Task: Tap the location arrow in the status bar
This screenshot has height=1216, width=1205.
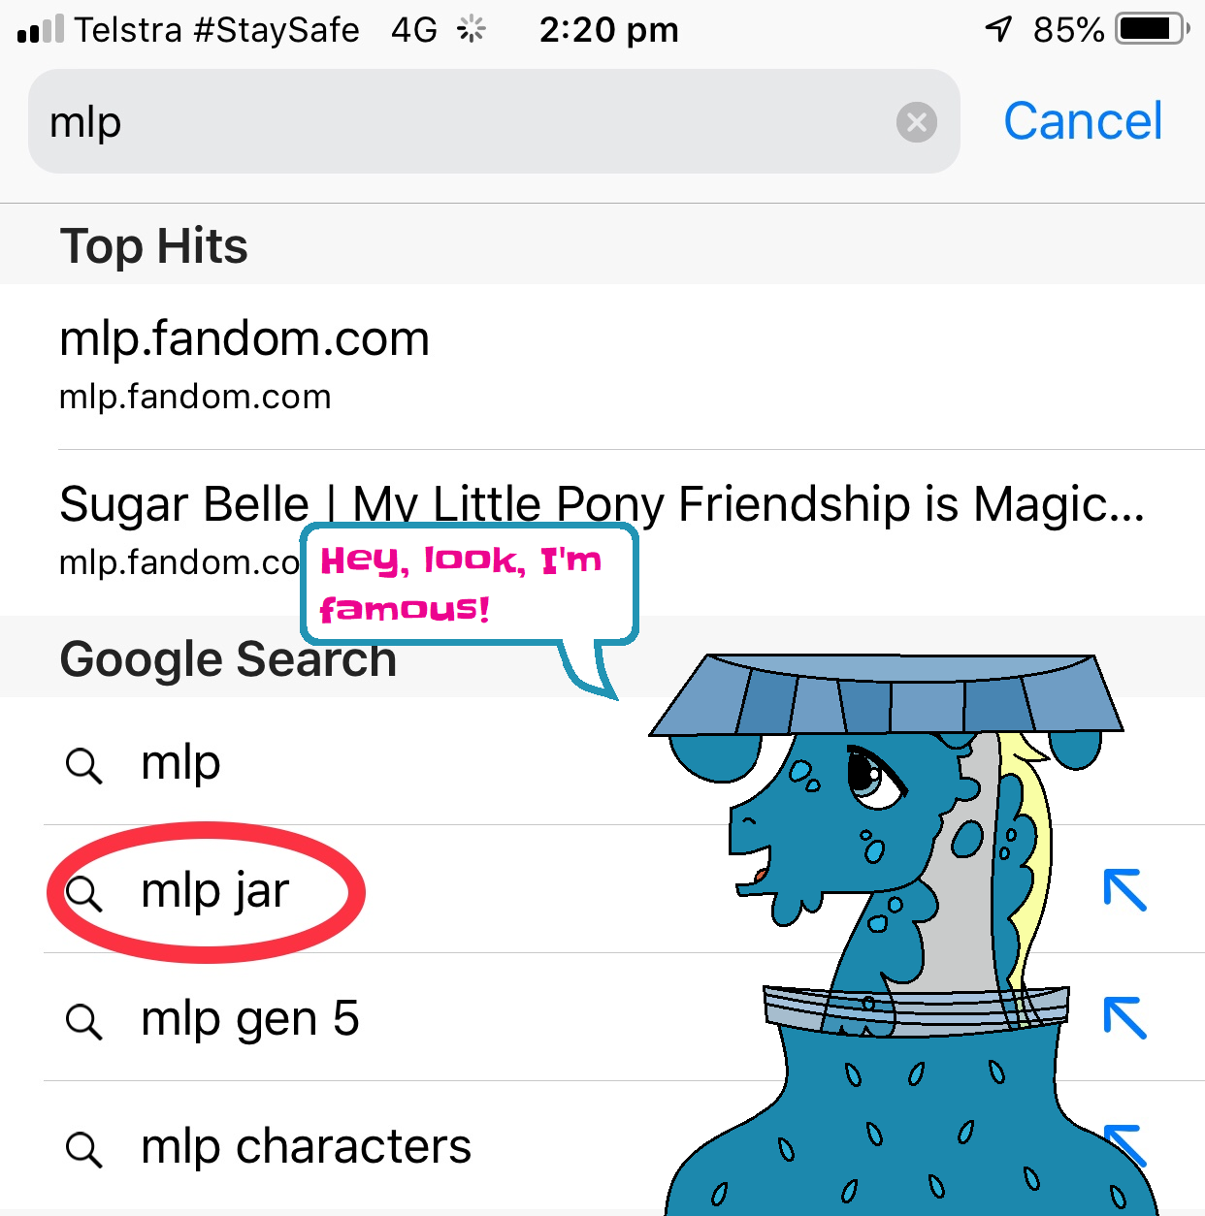Action: (x=998, y=29)
